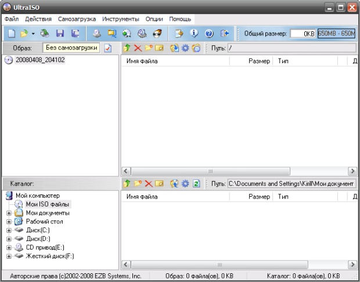Expand the Рабочий стол node

pyautogui.click(x=9, y=222)
